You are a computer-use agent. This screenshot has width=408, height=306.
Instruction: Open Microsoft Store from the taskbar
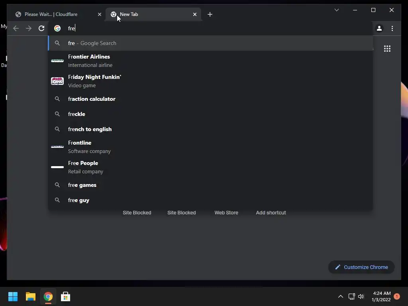[65, 296]
